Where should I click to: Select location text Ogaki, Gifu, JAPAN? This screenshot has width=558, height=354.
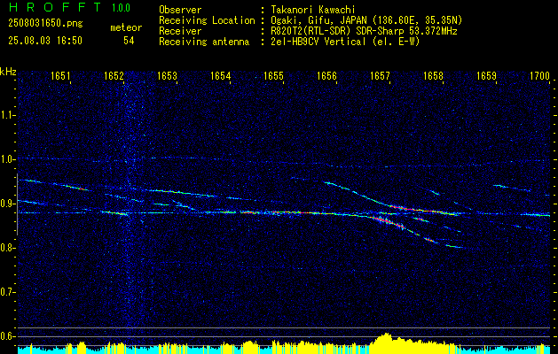click(x=318, y=20)
